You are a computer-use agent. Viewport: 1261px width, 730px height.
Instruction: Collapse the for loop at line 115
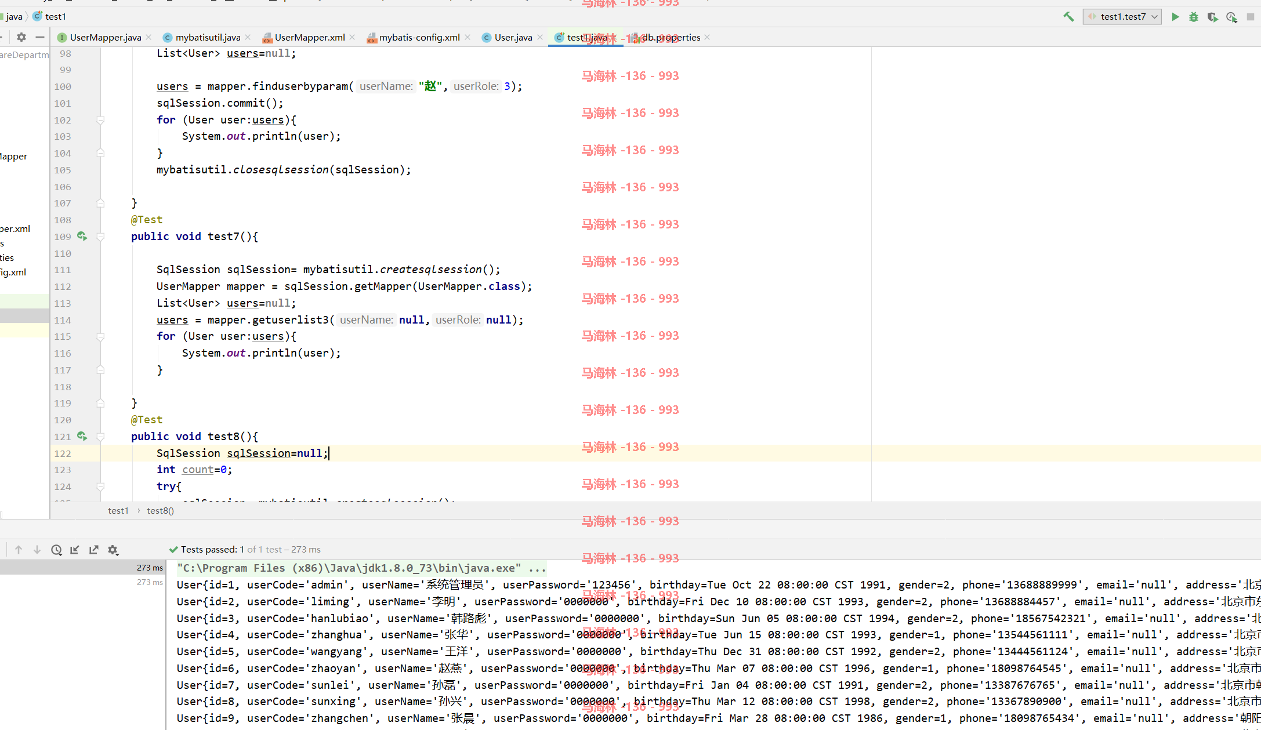point(100,337)
